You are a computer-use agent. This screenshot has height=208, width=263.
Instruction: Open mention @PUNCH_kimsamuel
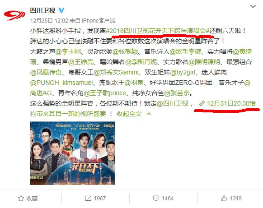61,83
